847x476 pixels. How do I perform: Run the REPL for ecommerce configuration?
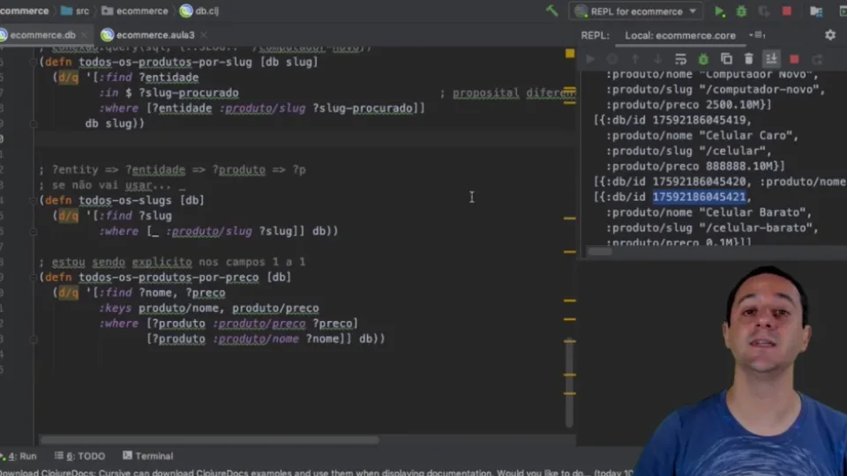719,11
